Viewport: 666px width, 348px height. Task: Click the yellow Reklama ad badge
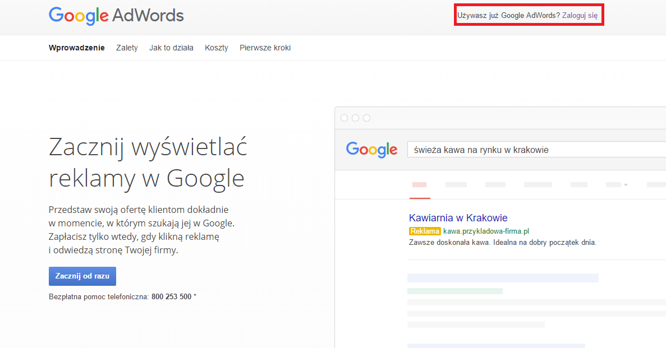coord(424,231)
